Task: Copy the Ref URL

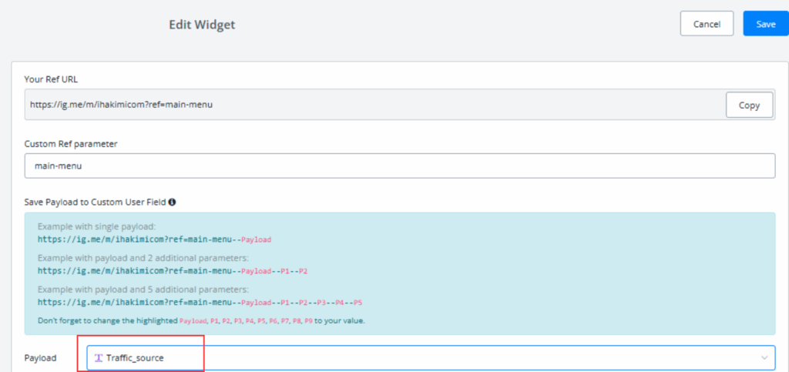Action: pyautogui.click(x=749, y=106)
